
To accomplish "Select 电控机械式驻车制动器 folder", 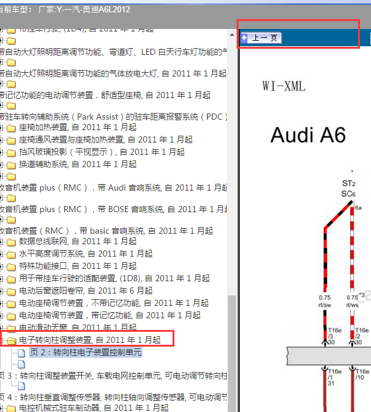I will click(94, 408).
